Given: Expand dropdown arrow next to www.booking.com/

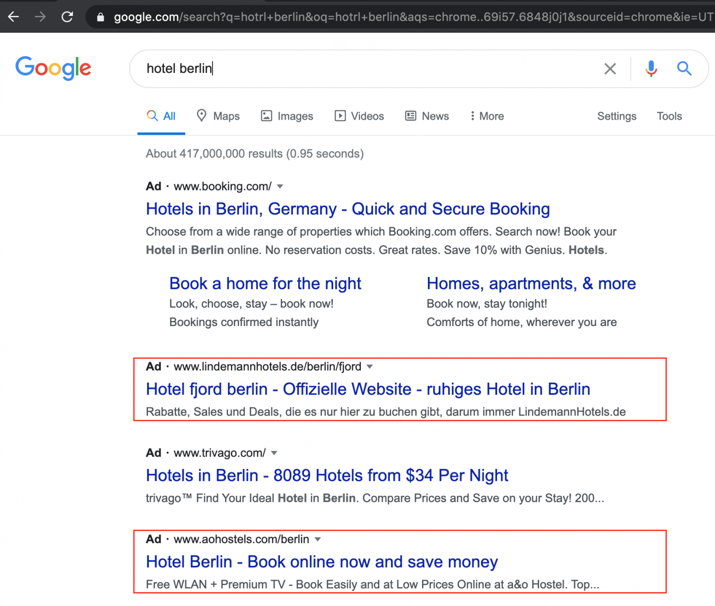Looking at the screenshot, I should point(280,187).
